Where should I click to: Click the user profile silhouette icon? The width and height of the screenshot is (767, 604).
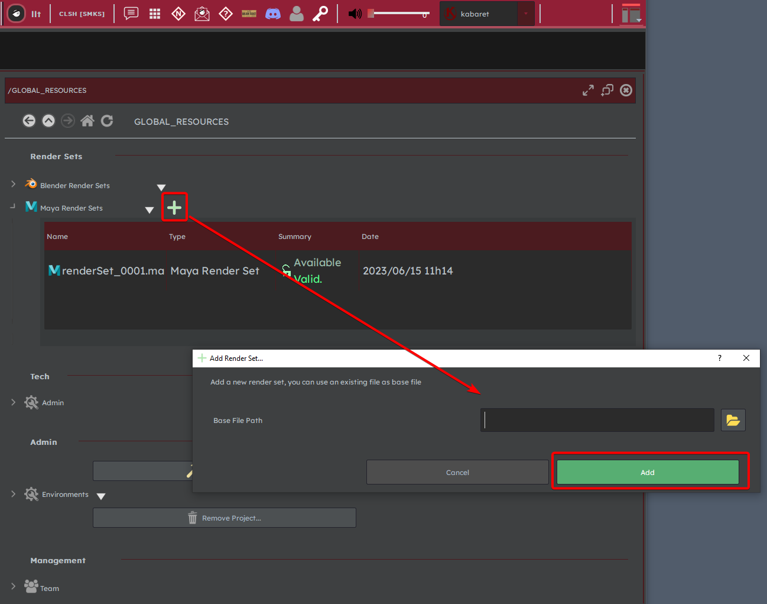tap(297, 14)
